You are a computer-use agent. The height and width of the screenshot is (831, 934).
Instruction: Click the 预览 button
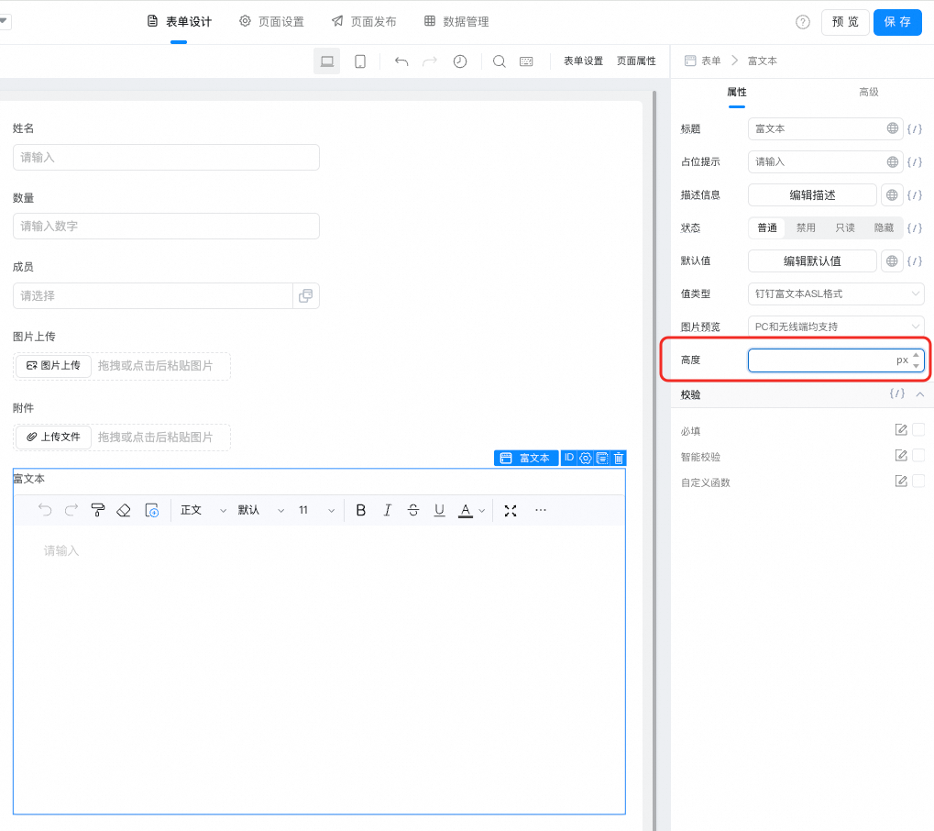click(845, 22)
